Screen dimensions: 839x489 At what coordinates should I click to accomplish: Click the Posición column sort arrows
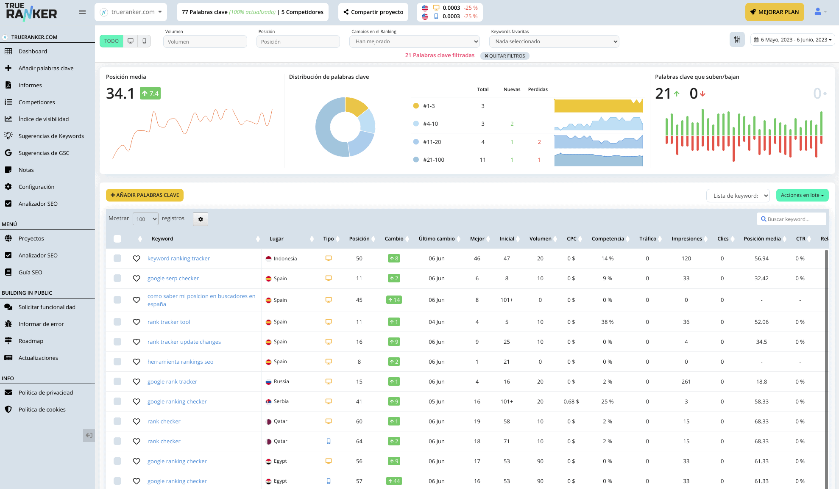(x=374, y=239)
